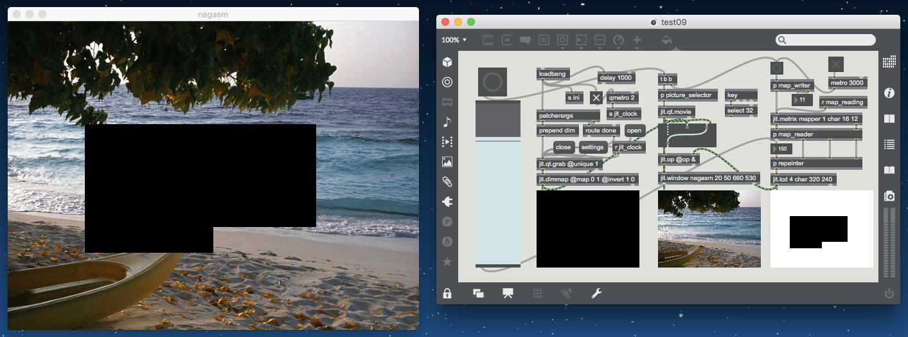Screen dimensions: 908x337
Task: Select the 'jit.qt.grab @unique 1' object
Action: [x=569, y=163]
